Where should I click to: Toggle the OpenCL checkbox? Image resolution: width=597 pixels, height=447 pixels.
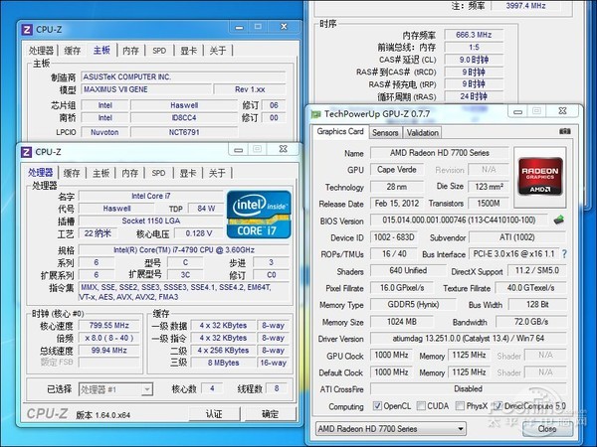coord(377,406)
